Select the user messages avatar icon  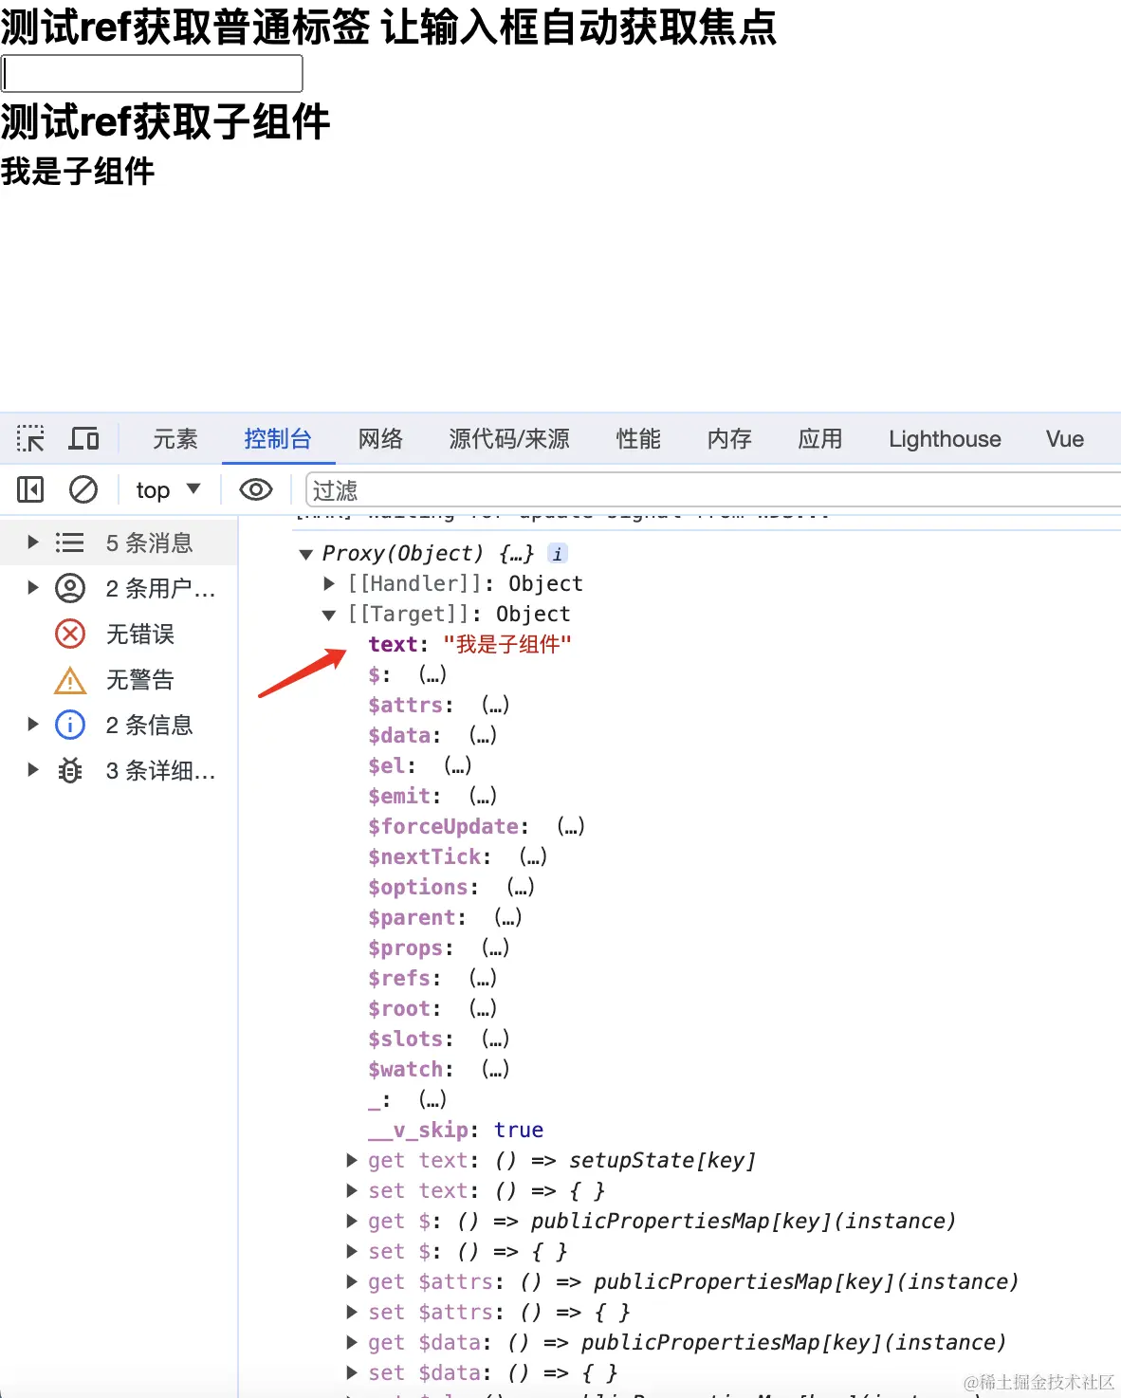(x=70, y=588)
